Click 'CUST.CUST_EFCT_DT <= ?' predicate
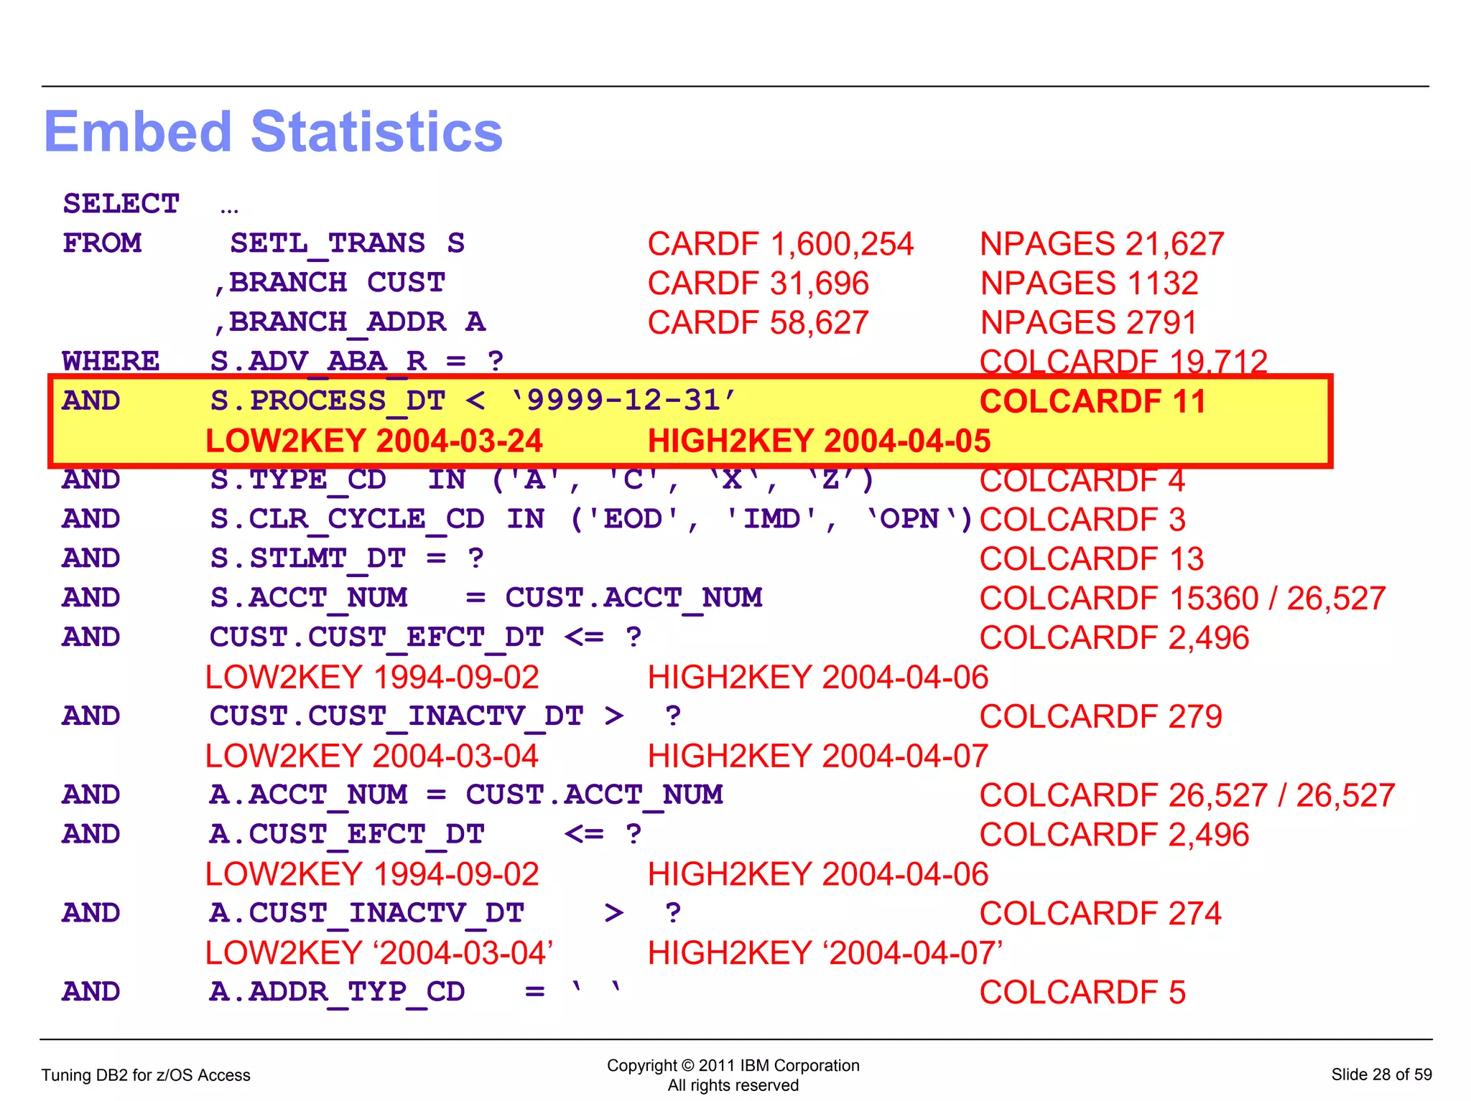This screenshot has height=1101, width=1471. pyautogui.click(x=426, y=637)
